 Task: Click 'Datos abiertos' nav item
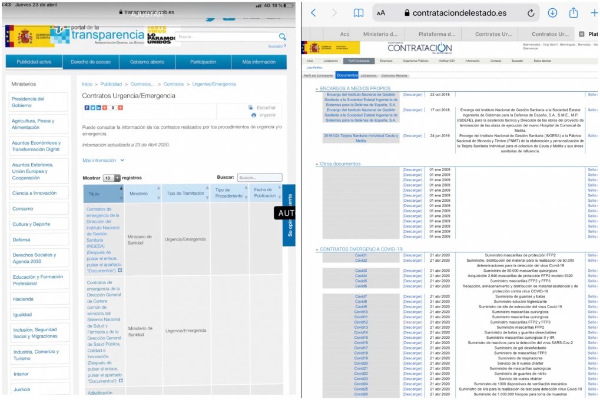[x=542, y=61]
